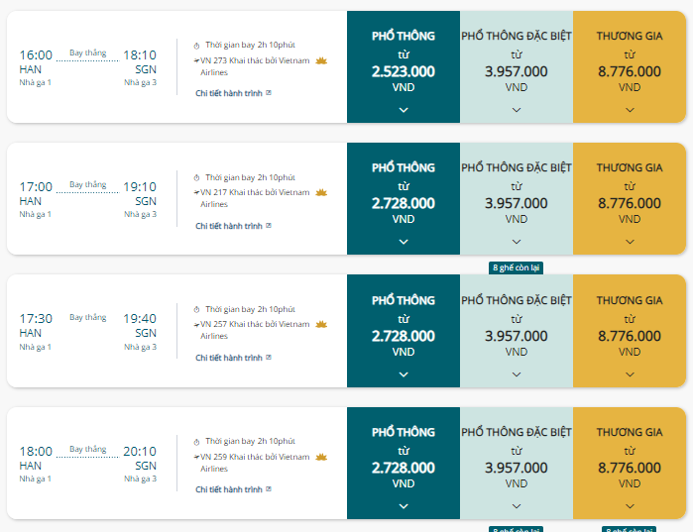Image resolution: width=693 pixels, height=532 pixels.
Task: Click the external-link icon for the 17:00 flight details
Action: click(269, 226)
